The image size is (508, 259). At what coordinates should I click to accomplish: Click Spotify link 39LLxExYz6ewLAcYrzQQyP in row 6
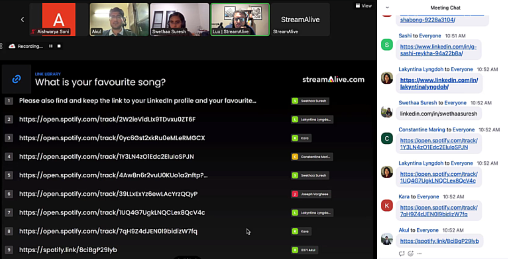pyautogui.click(x=108, y=194)
